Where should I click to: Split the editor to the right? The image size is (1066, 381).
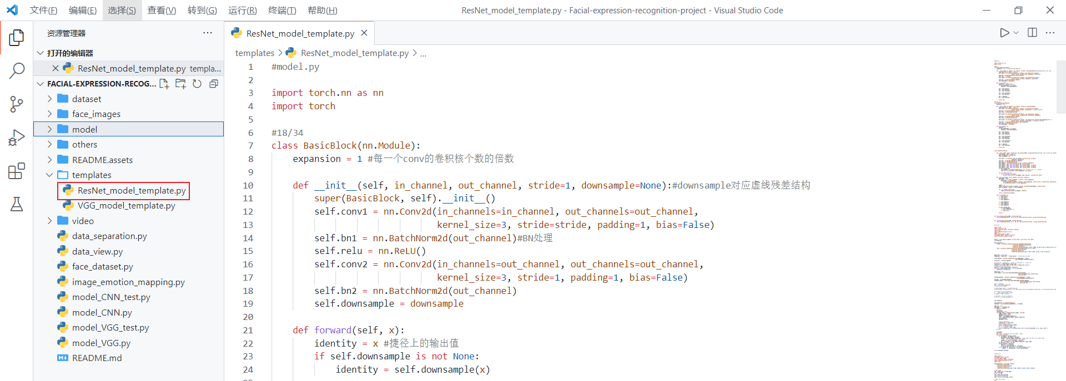point(1032,33)
